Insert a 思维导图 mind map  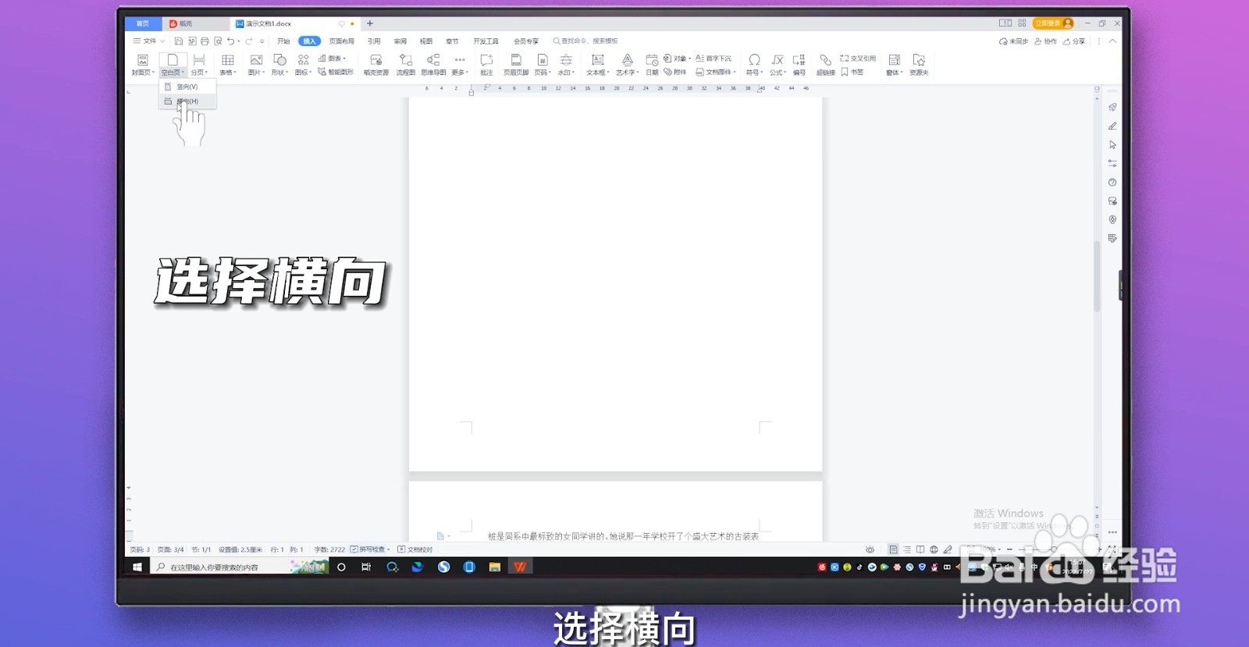click(x=433, y=65)
